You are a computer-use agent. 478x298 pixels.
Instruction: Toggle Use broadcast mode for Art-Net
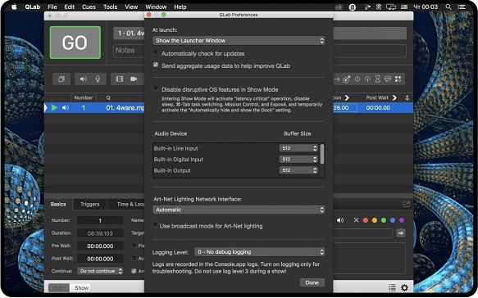pos(156,225)
